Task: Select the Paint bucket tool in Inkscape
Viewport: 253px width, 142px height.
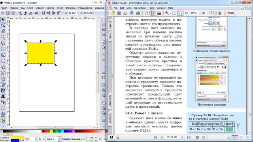Action: pos(3,114)
